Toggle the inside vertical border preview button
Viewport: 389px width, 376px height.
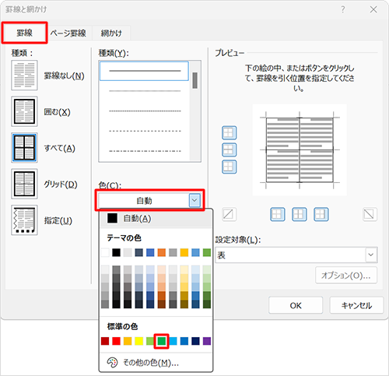300,214
